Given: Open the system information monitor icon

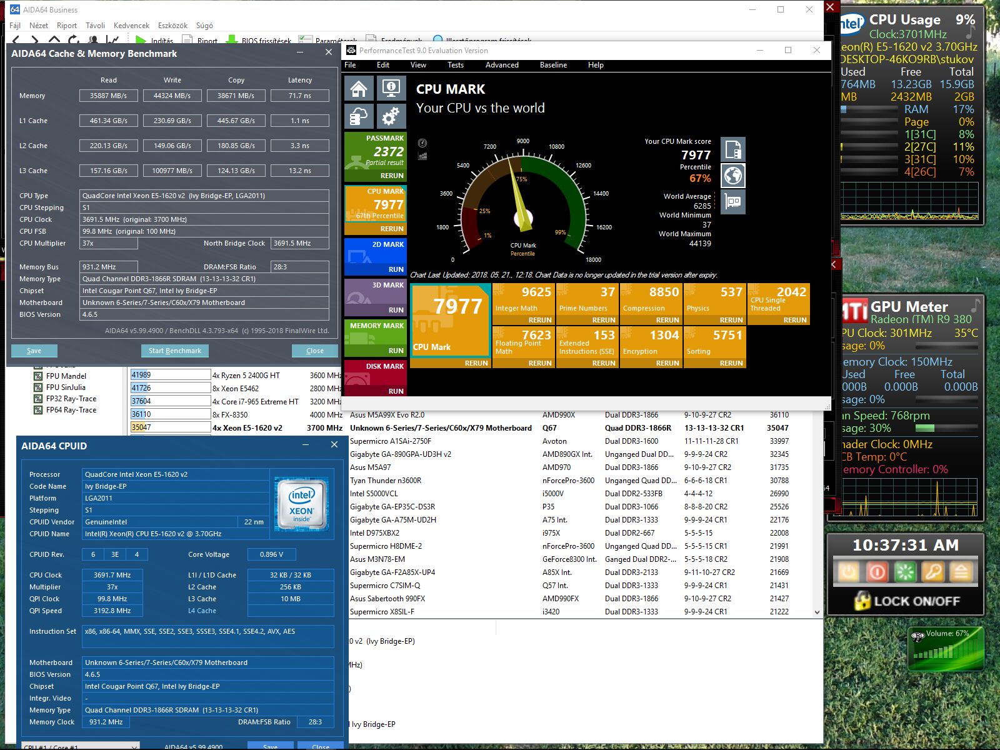Looking at the screenshot, I should 391,89.
